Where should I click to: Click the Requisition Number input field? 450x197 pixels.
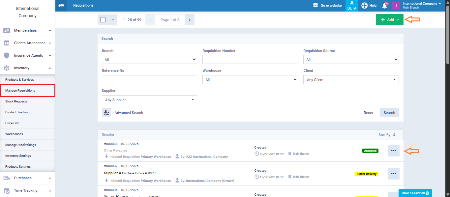[250, 60]
